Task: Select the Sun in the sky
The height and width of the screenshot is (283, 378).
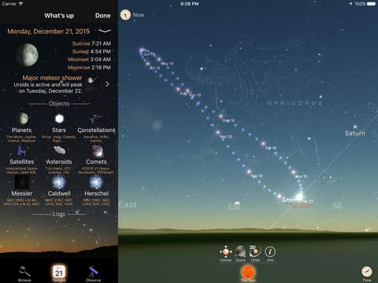Action: click(299, 197)
